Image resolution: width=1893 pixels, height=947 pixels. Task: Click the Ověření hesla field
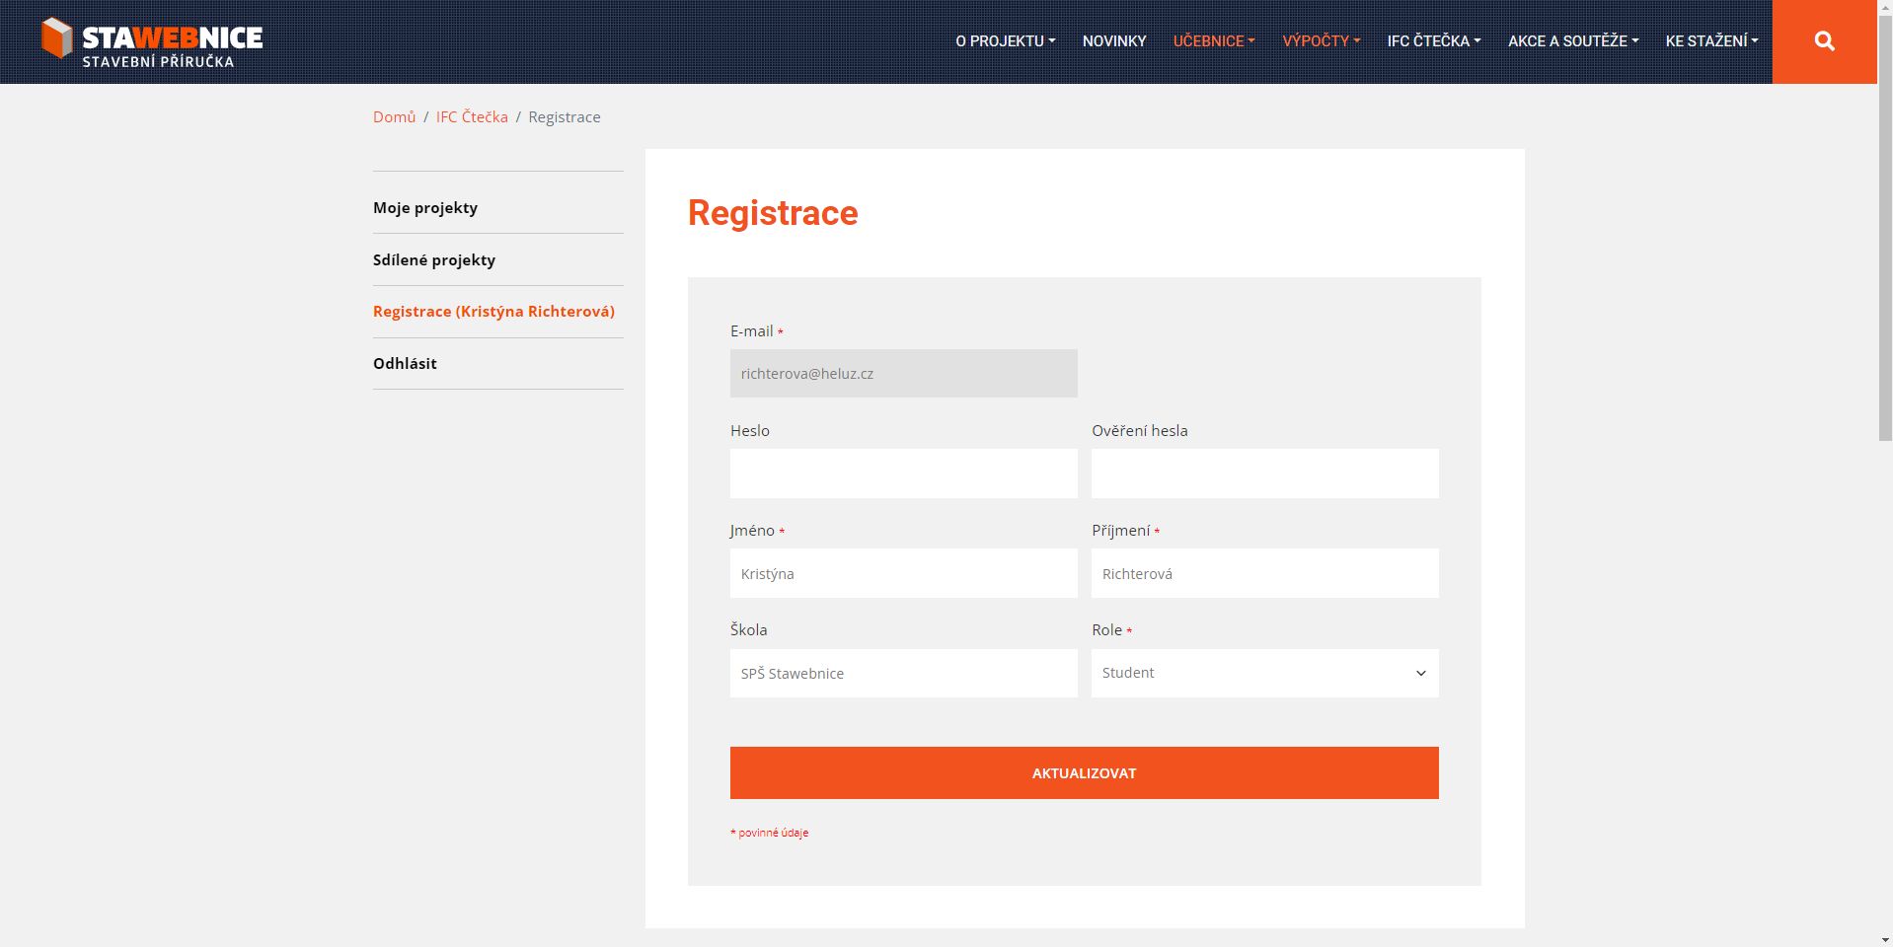[x=1264, y=473]
